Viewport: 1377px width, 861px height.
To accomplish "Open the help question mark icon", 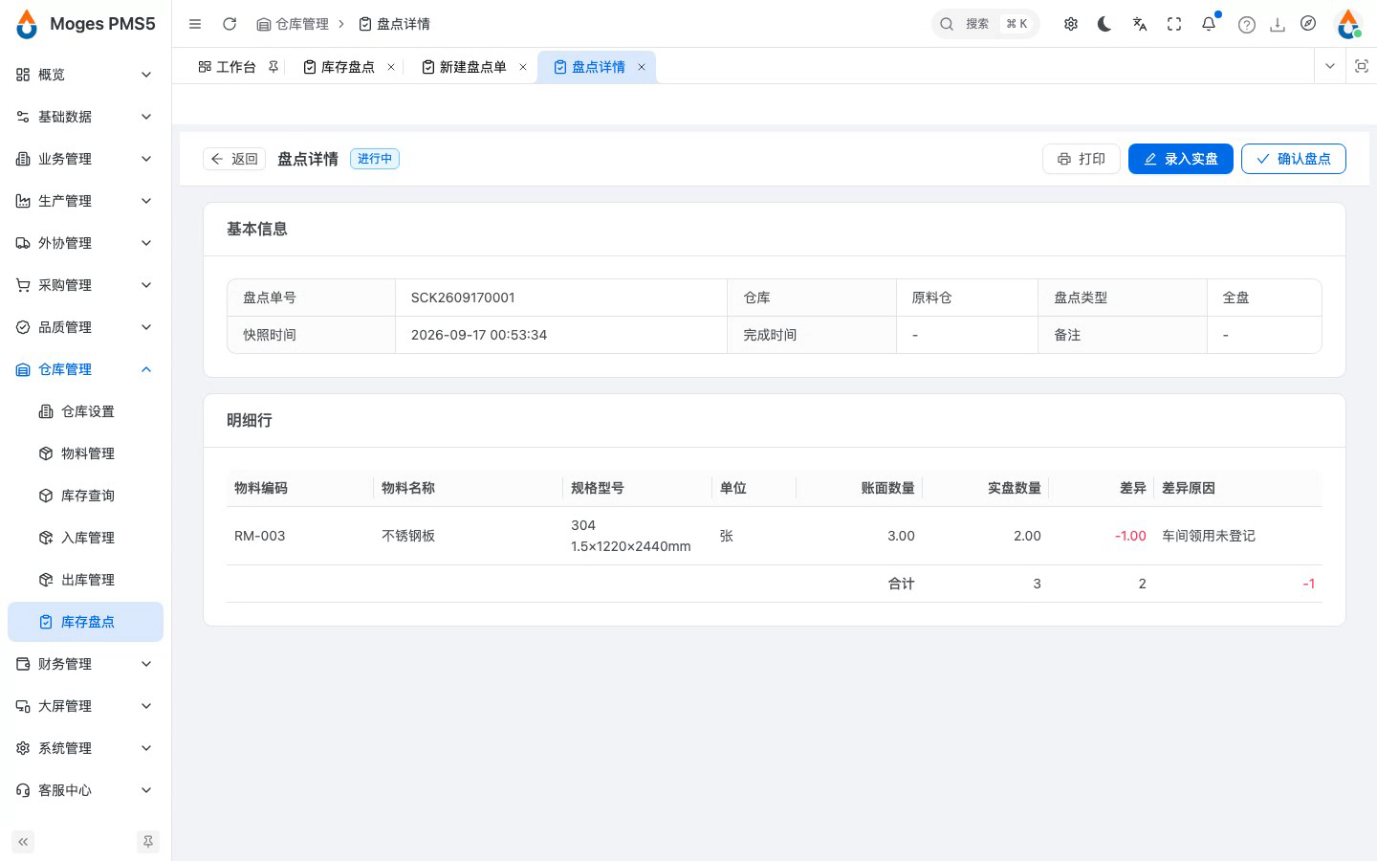I will pos(1247,25).
